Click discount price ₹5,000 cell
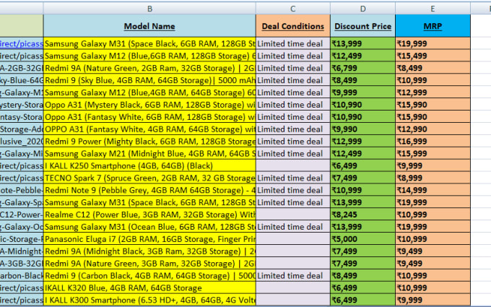This screenshot has width=491, height=307. (x=362, y=239)
